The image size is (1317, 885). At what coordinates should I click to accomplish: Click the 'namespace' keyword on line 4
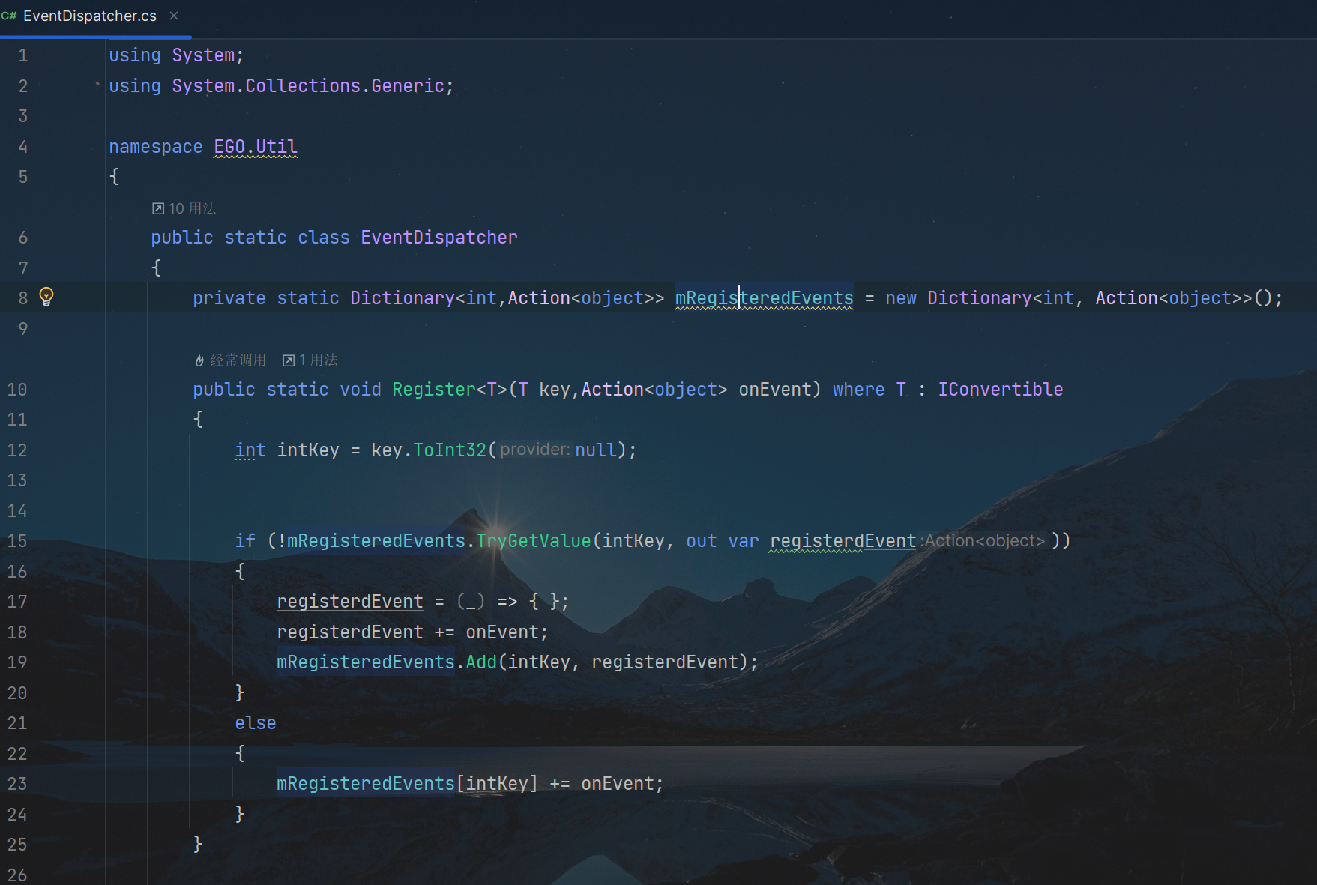tap(156, 147)
